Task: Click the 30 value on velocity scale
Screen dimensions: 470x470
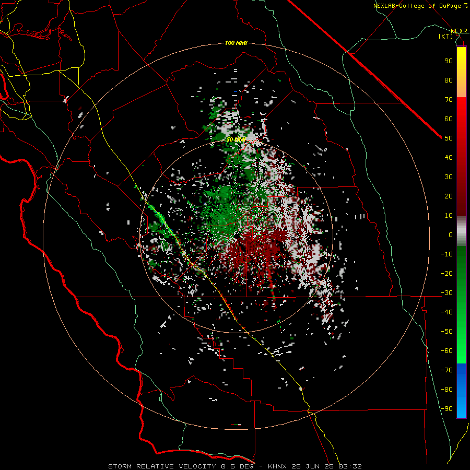Action: click(x=449, y=177)
